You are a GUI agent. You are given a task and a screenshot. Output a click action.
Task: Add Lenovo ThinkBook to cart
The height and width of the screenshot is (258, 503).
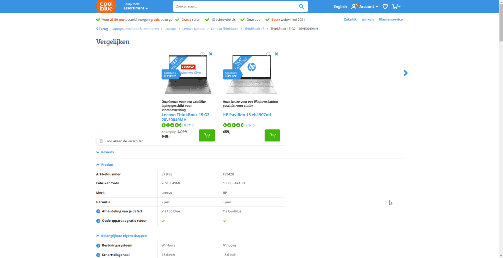point(207,135)
